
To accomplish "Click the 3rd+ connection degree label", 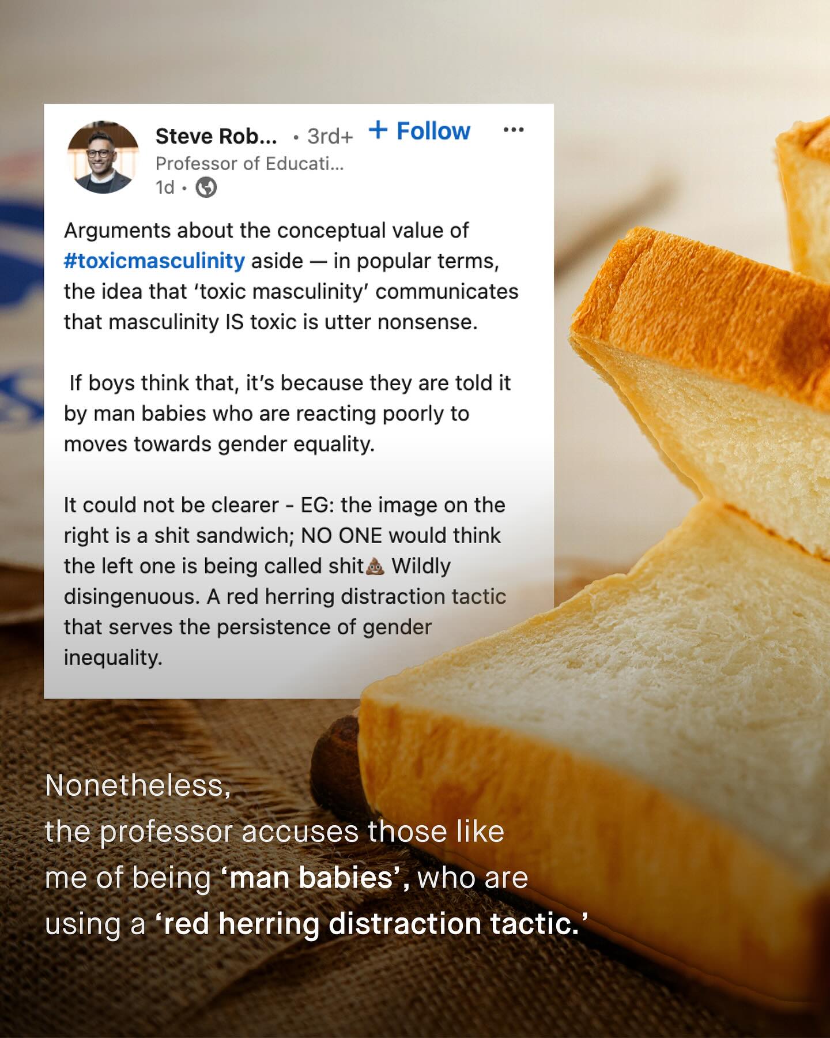I will coord(330,136).
